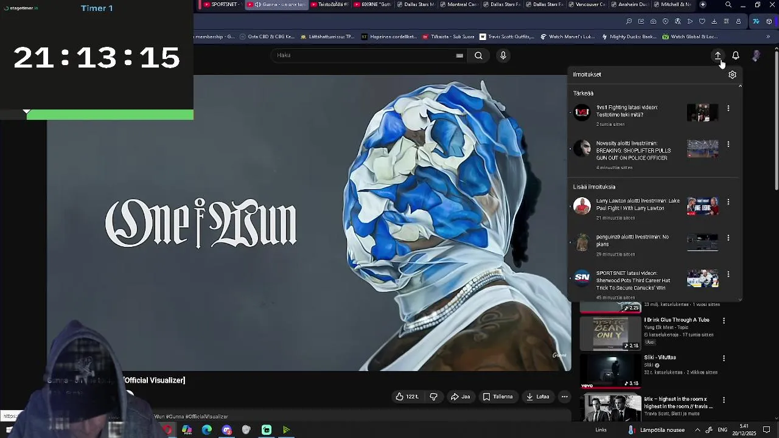Click browser tab search magnifier icon
Viewport: 779px width, 438px height.
[x=728, y=5]
